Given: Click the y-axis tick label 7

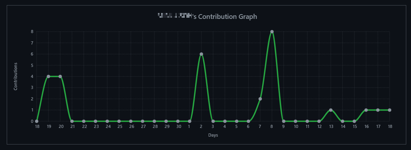Looking at the screenshot, I should [x=32, y=43].
